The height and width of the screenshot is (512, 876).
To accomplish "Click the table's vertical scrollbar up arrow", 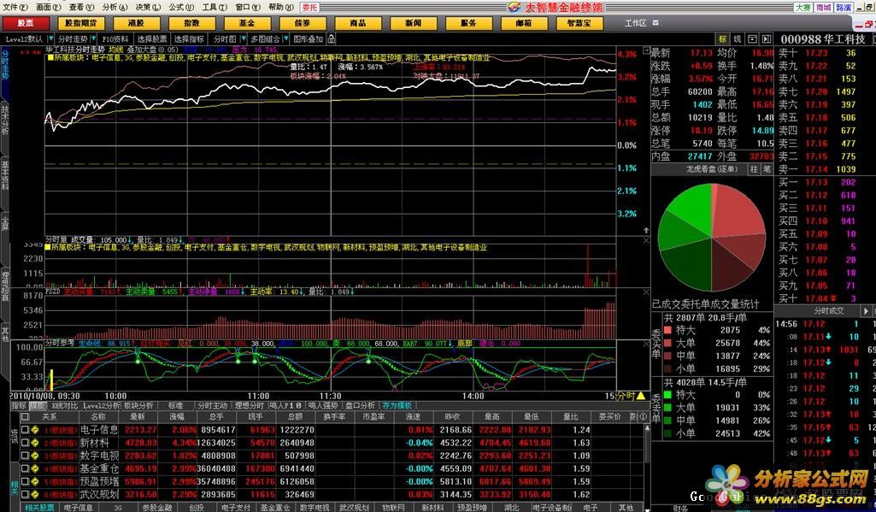I will (x=647, y=428).
